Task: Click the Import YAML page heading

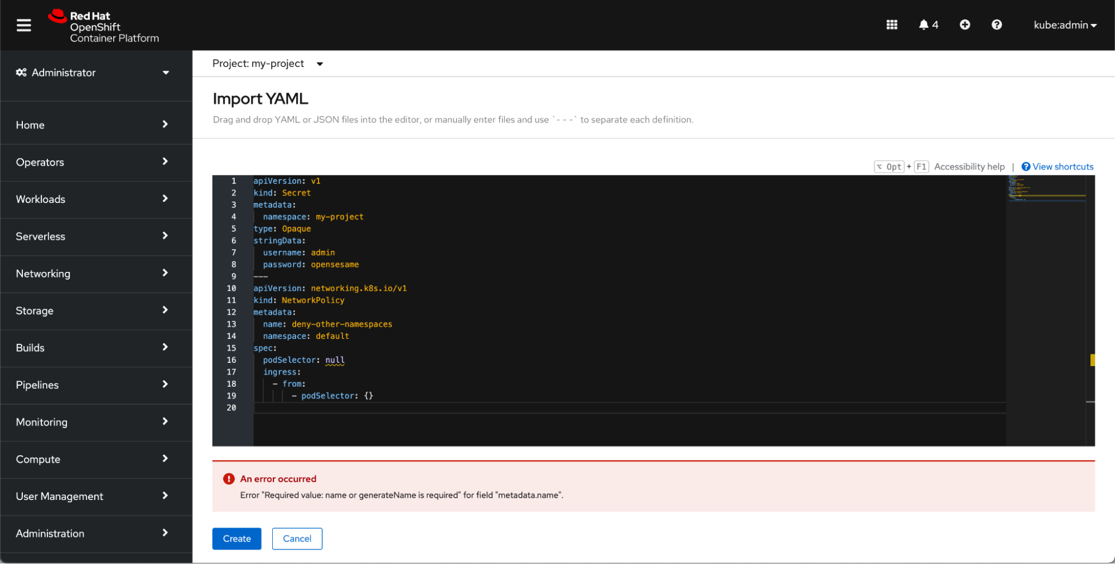Action: (260, 99)
